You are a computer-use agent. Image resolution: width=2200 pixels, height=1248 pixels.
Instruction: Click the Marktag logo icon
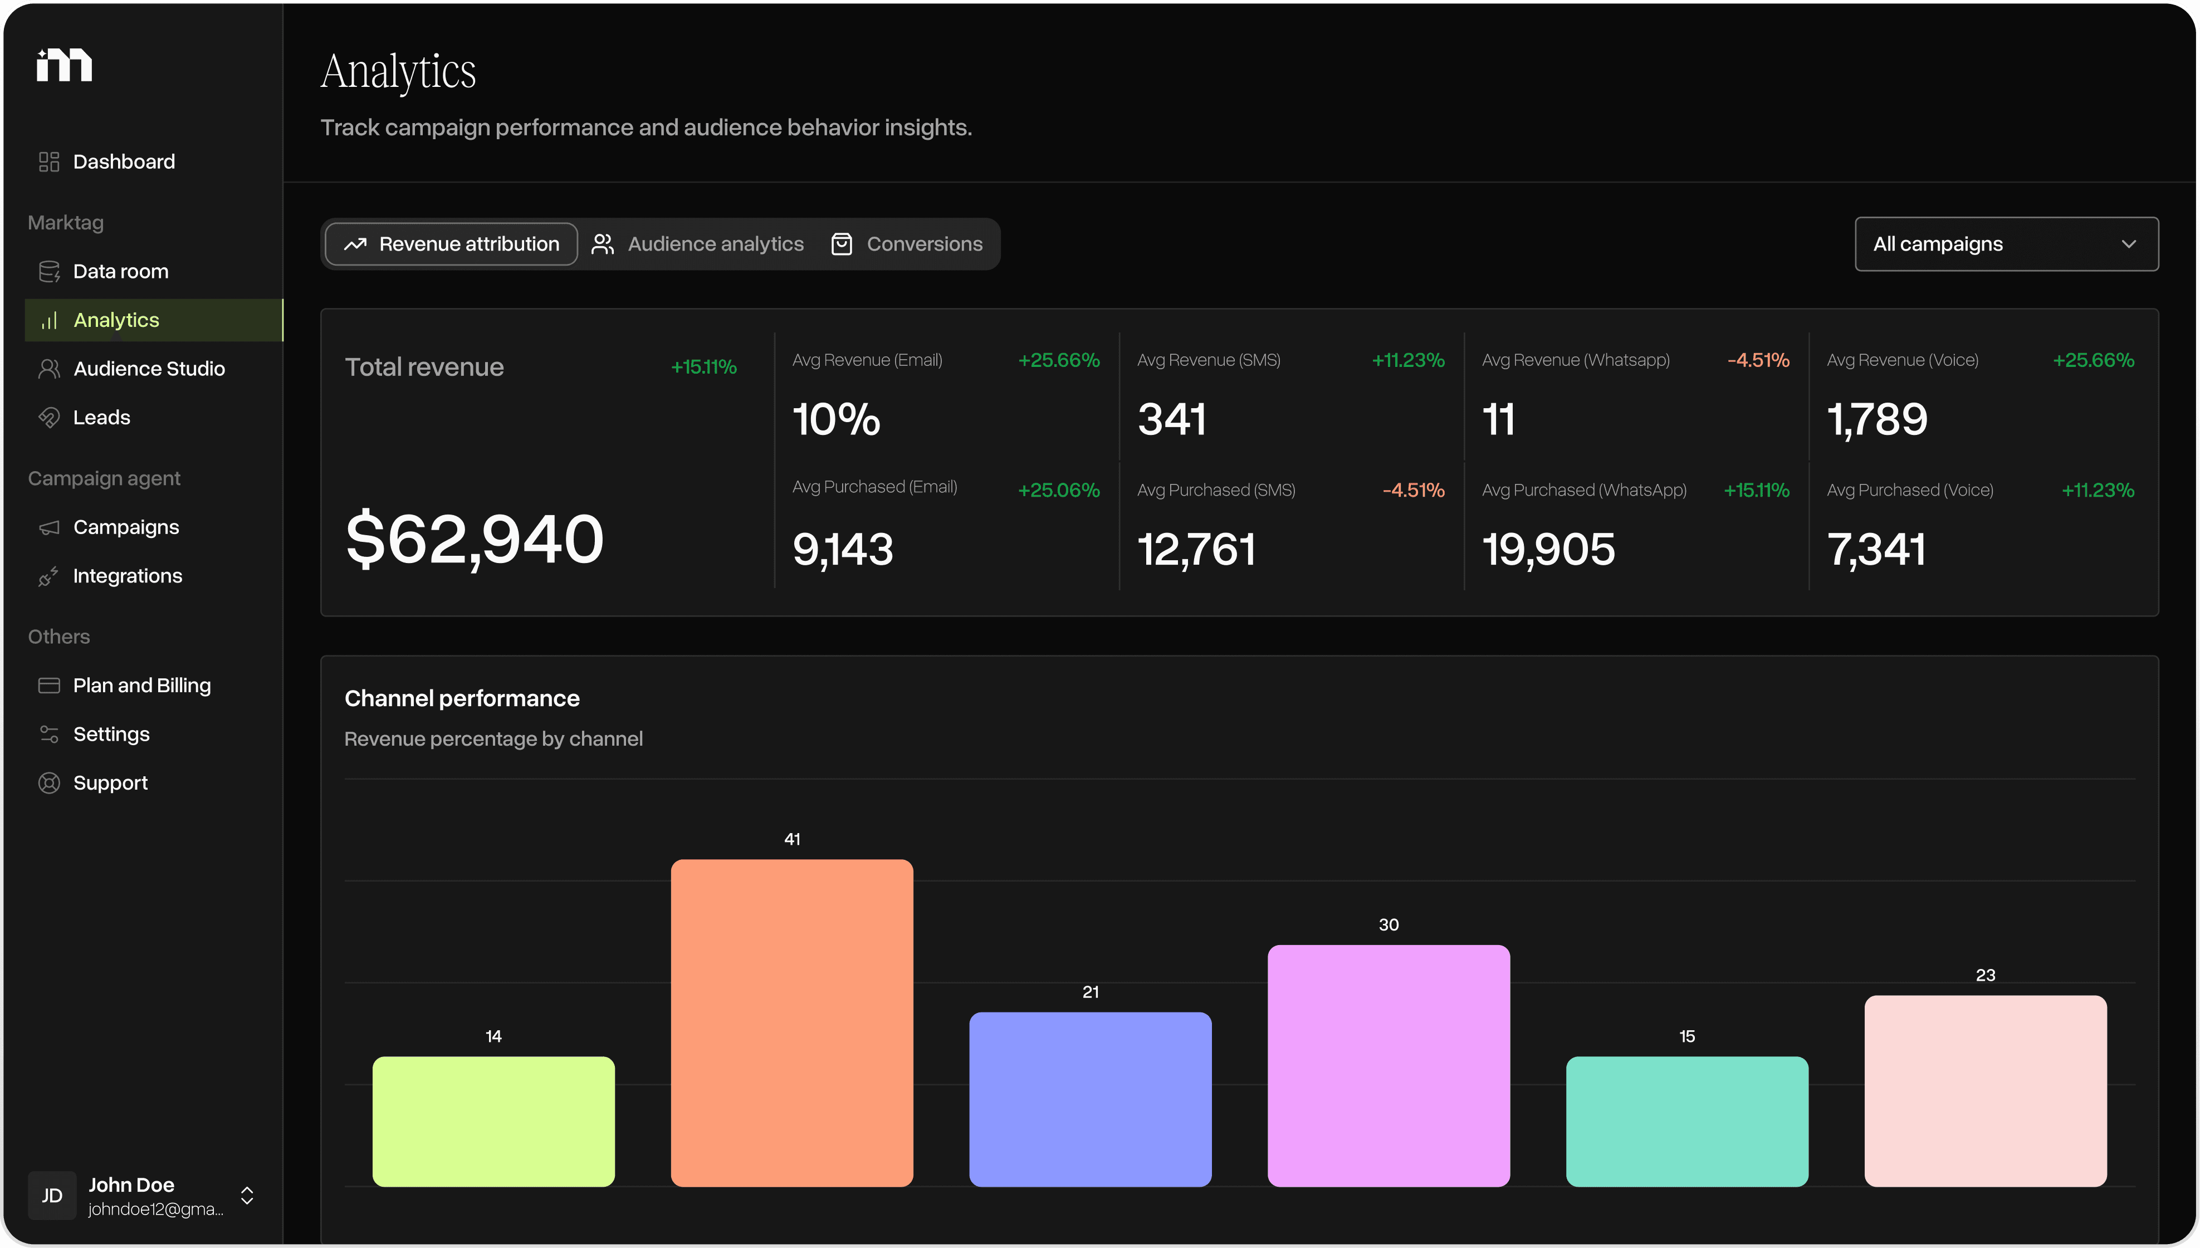pos(64,65)
